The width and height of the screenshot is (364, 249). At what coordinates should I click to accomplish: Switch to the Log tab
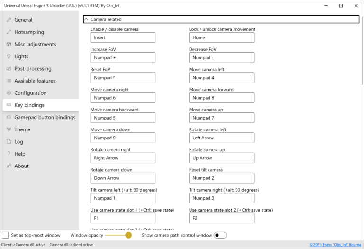pyautogui.click(x=18, y=142)
